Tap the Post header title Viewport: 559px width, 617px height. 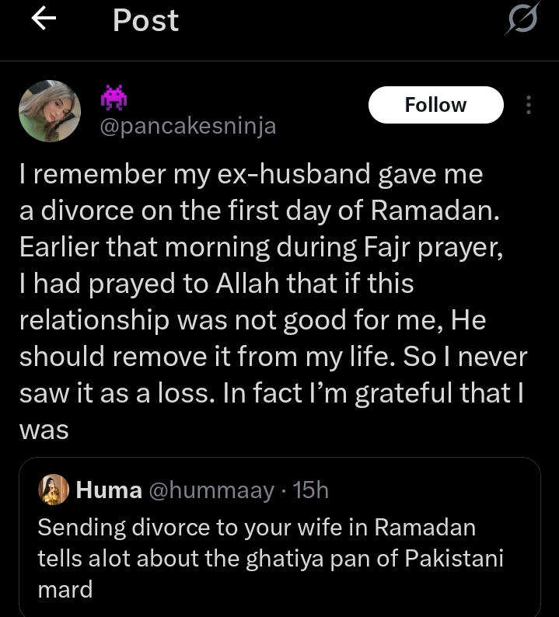[x=145, y=20]
